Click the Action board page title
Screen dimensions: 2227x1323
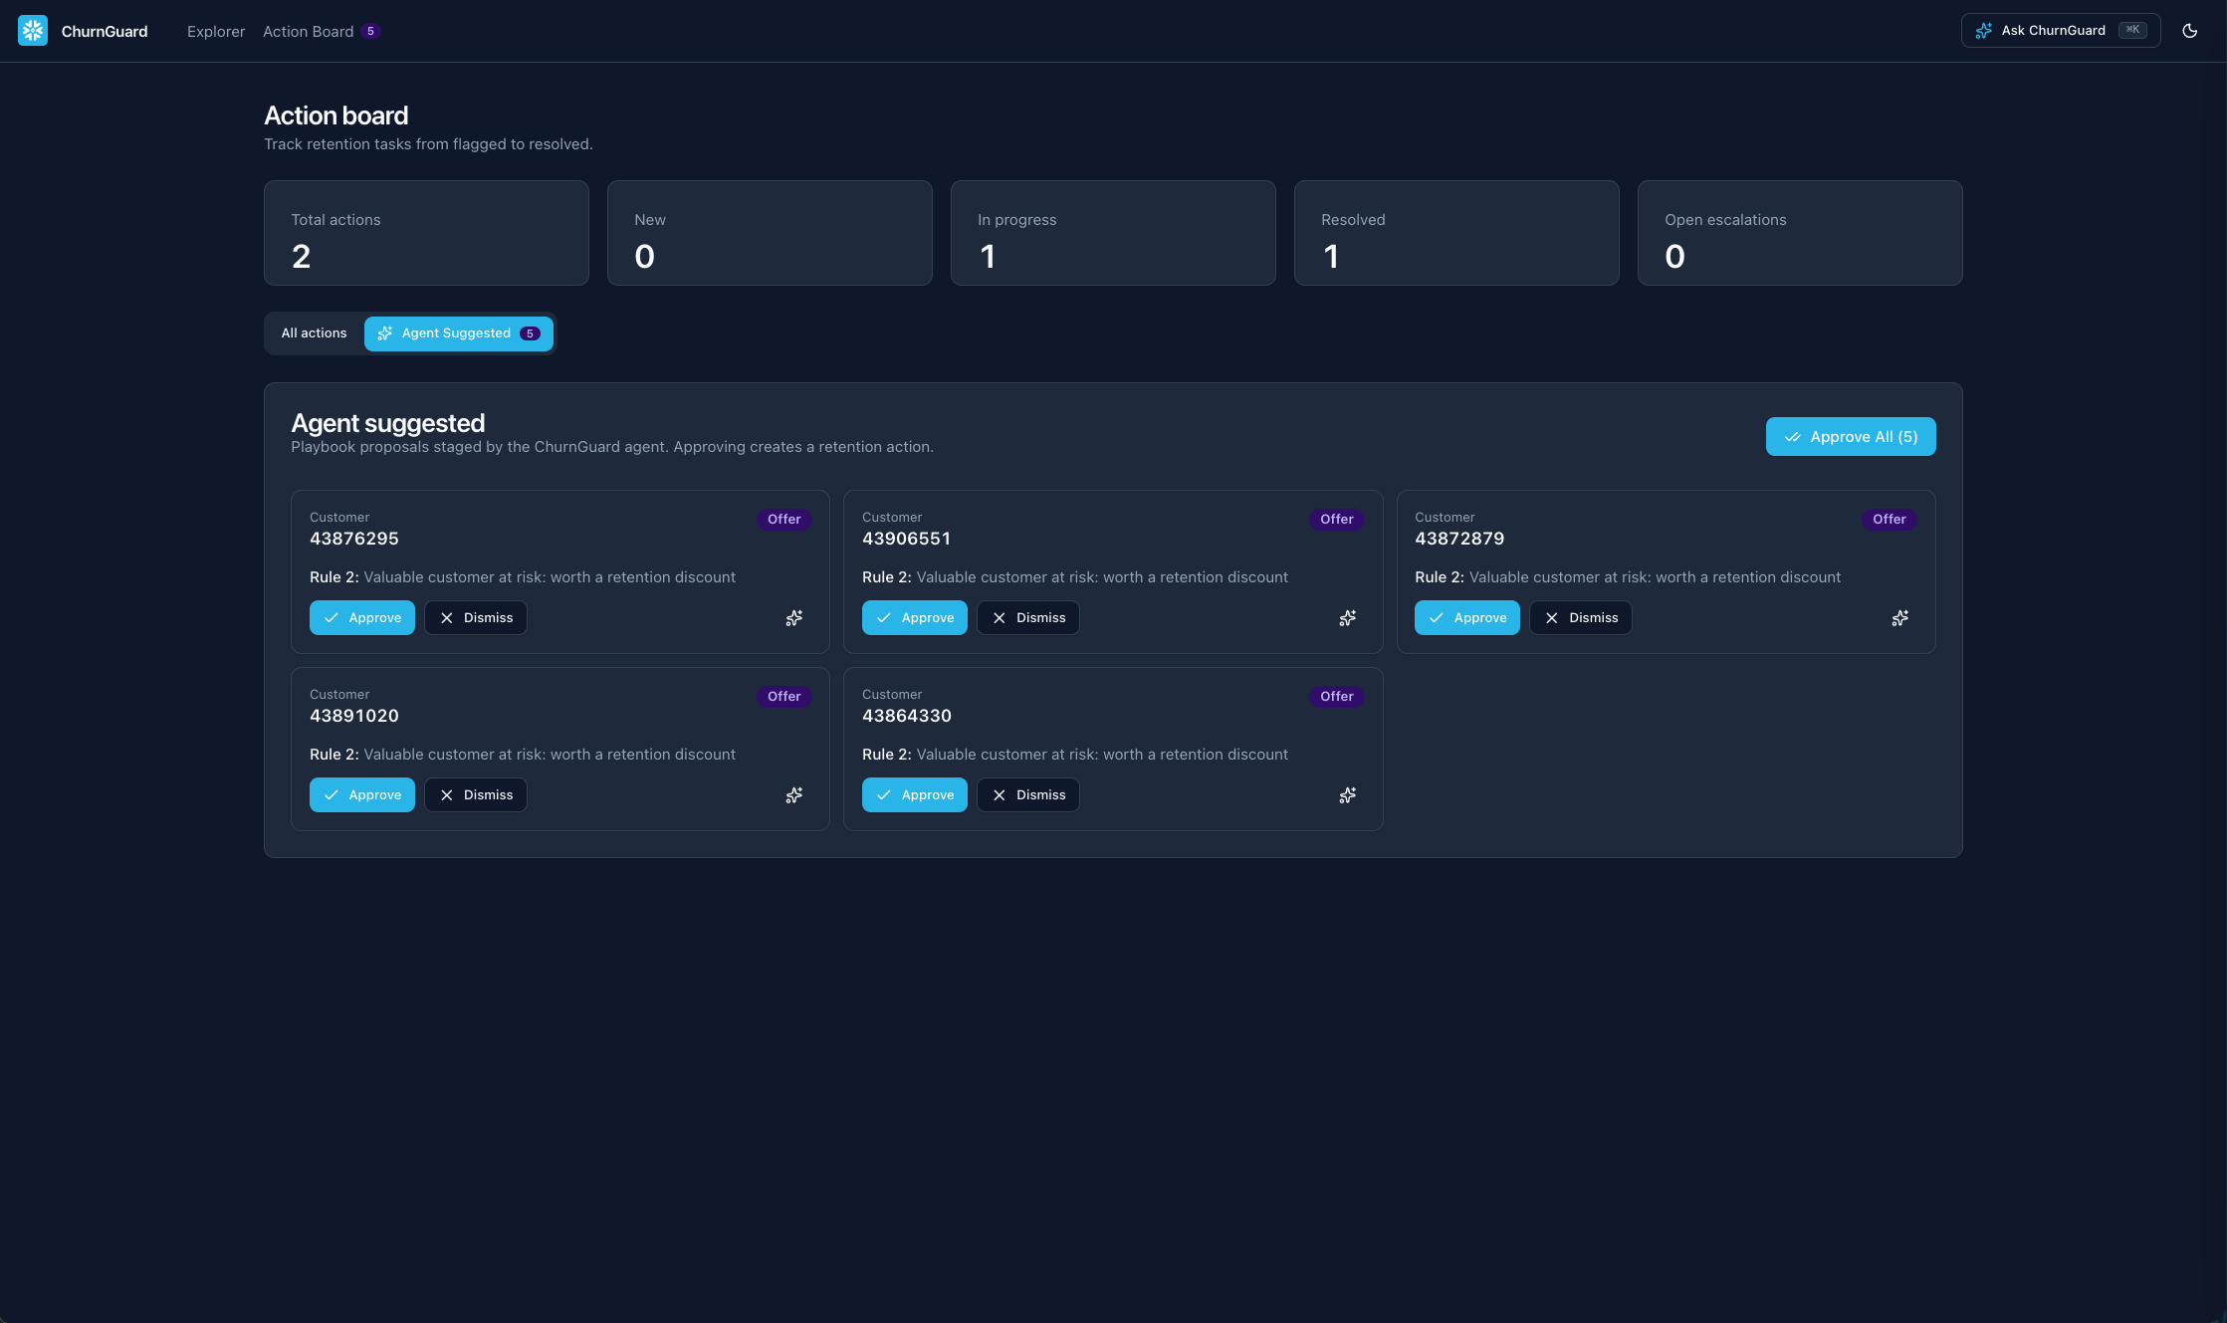tap(336, 115)
